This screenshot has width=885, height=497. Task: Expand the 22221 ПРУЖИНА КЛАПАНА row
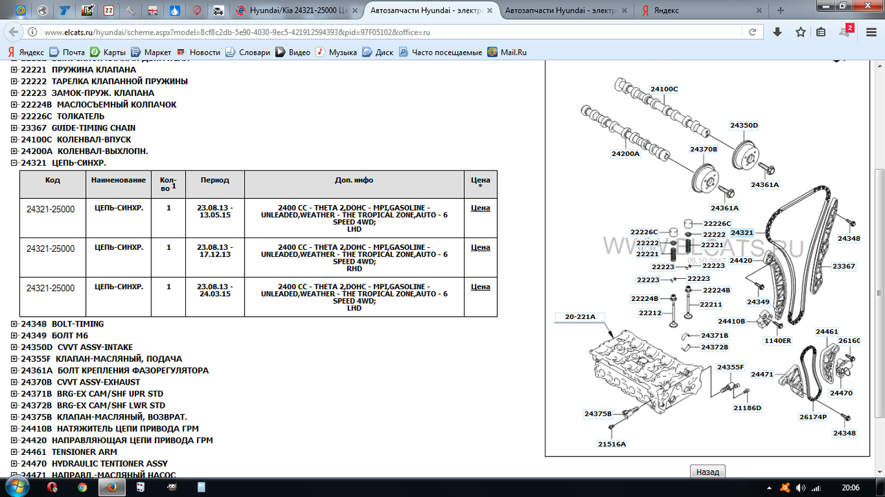pos(15,70)
